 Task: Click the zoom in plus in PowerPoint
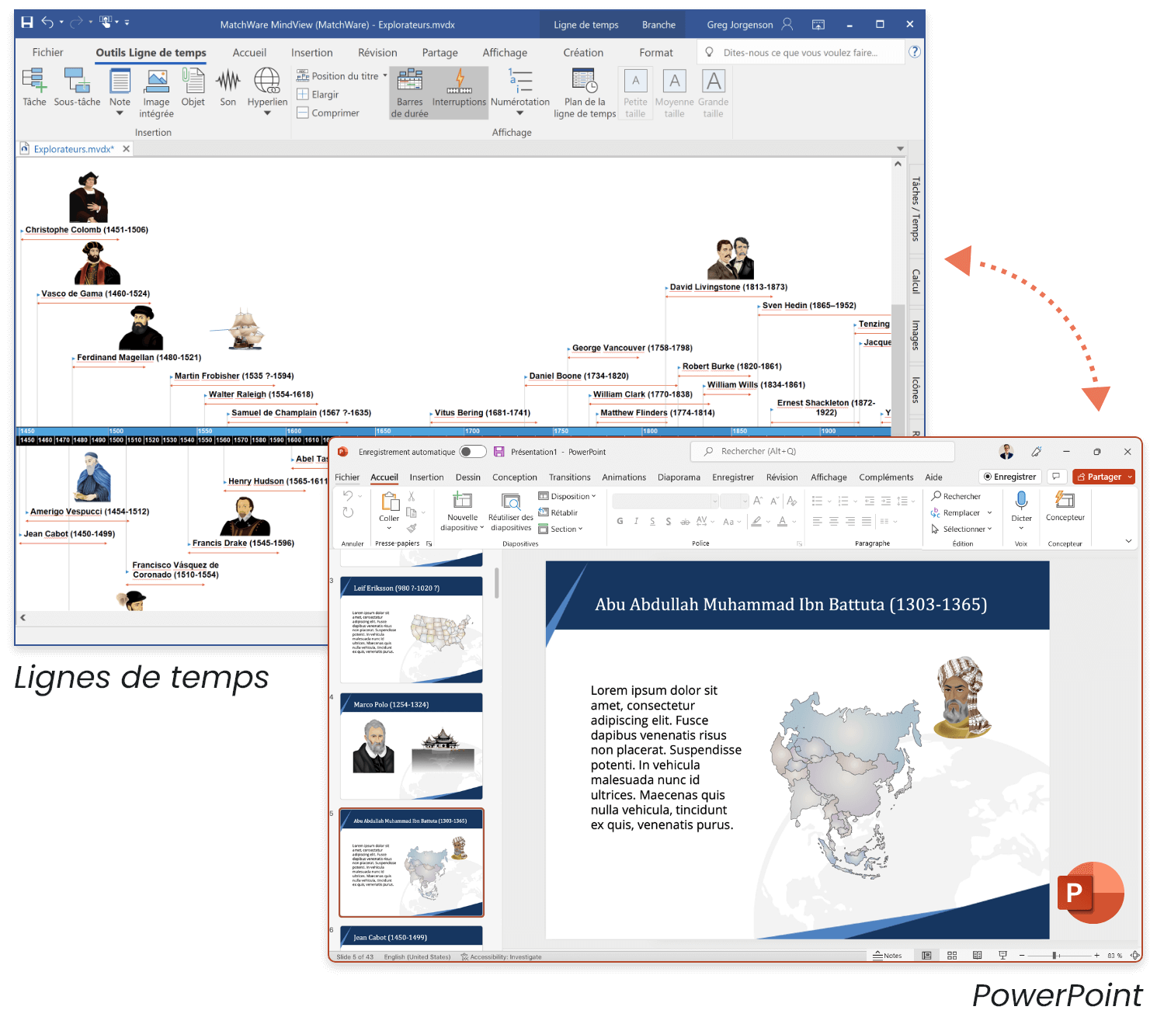coord(1096,956)
